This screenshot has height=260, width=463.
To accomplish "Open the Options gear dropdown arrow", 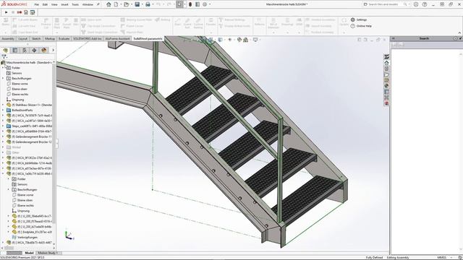I will 210,4.
